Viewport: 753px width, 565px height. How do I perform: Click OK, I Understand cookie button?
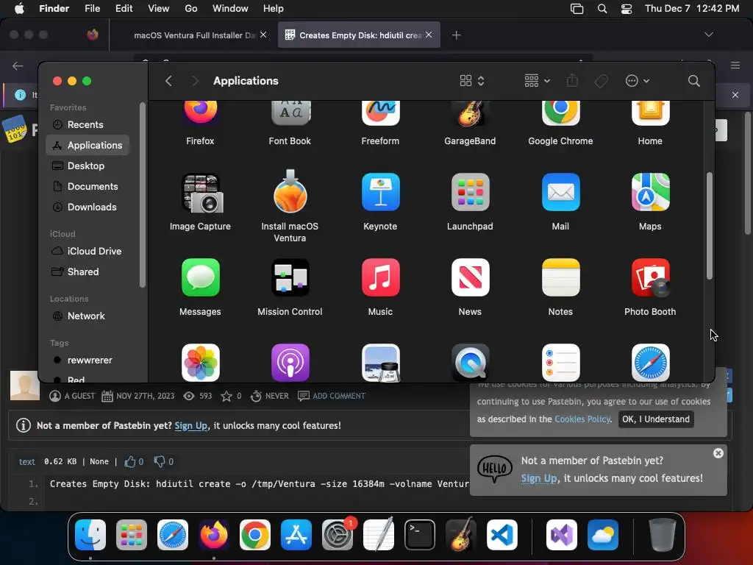(655, 419)
